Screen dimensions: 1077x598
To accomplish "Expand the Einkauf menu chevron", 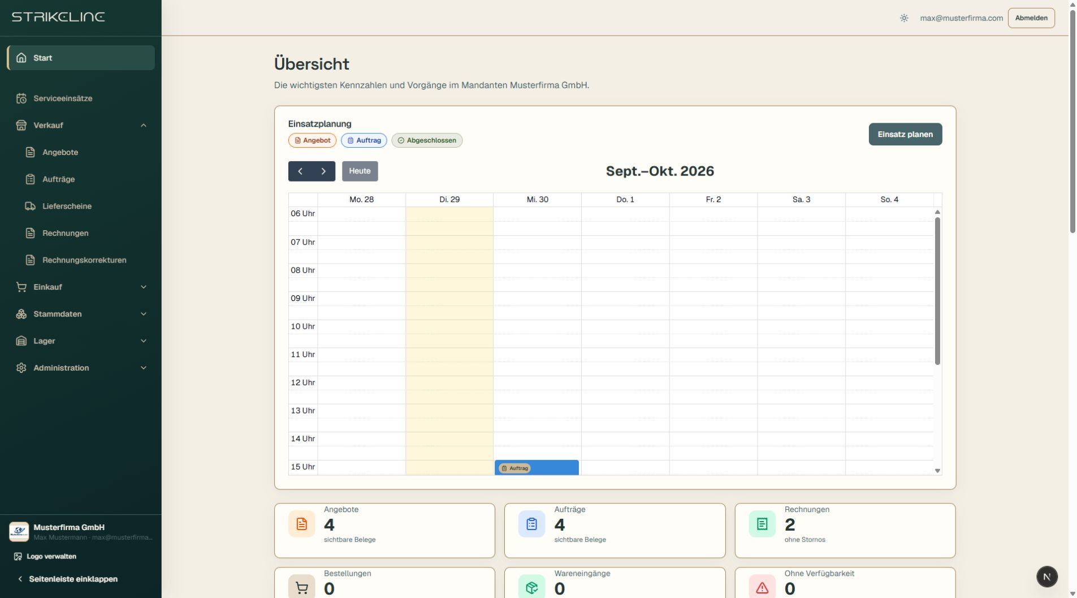I will pyautogui.click(x=144, y=287).
